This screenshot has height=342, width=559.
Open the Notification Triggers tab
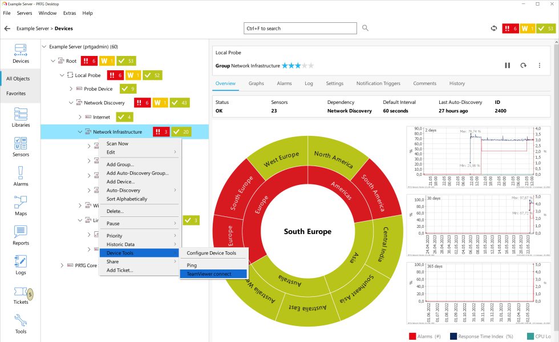pyautogui.click(x=378, y=83)
